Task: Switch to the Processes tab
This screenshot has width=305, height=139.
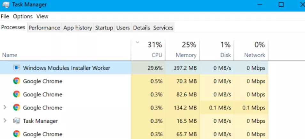Action: click(13, 27)
